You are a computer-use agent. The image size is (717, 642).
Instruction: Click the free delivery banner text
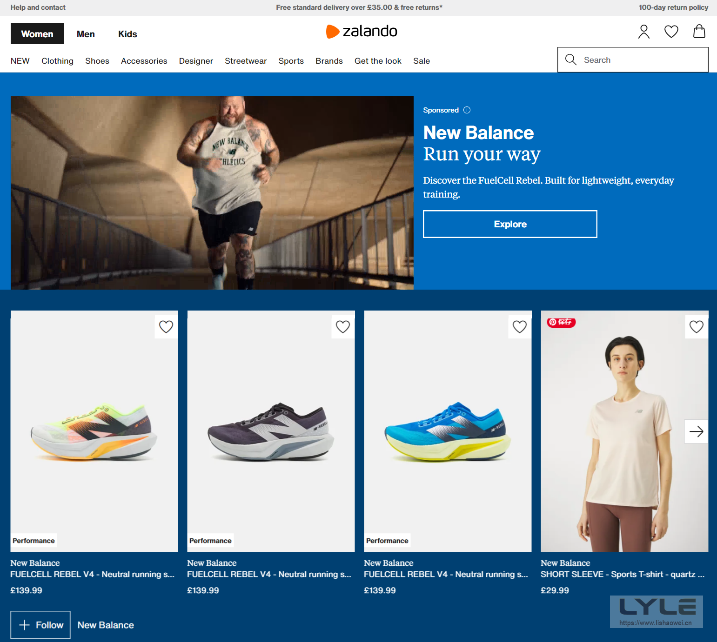point(359,7)
